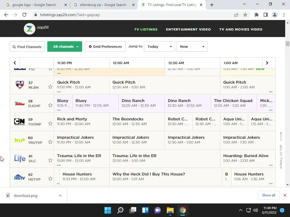Click the Disney Junior channel logo
This screenshot has width=290, height=217.
(x=20, y=103)
